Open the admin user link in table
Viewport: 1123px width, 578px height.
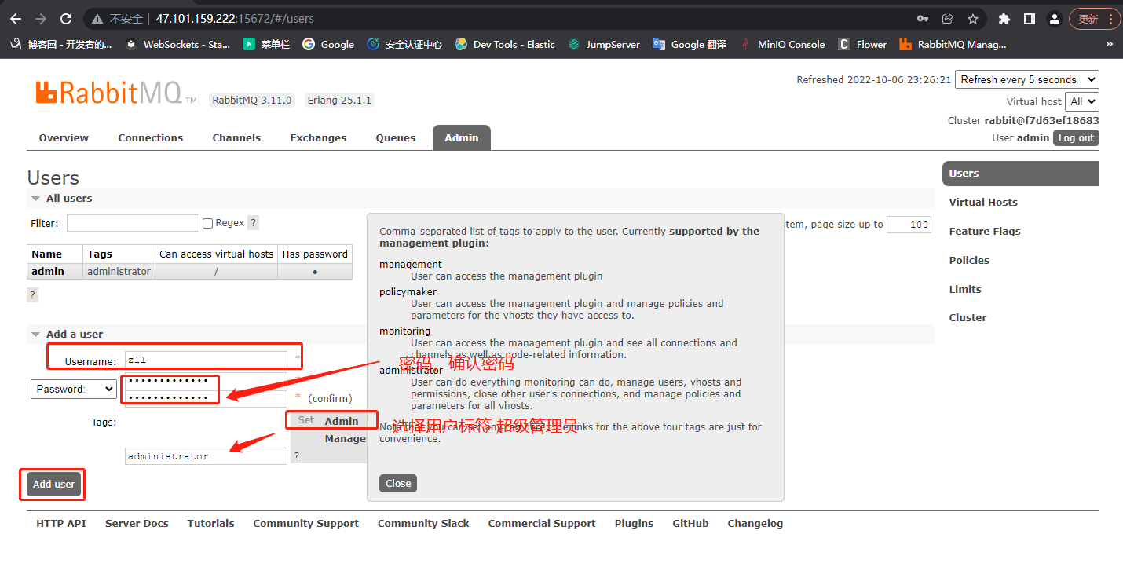[48, 272]
